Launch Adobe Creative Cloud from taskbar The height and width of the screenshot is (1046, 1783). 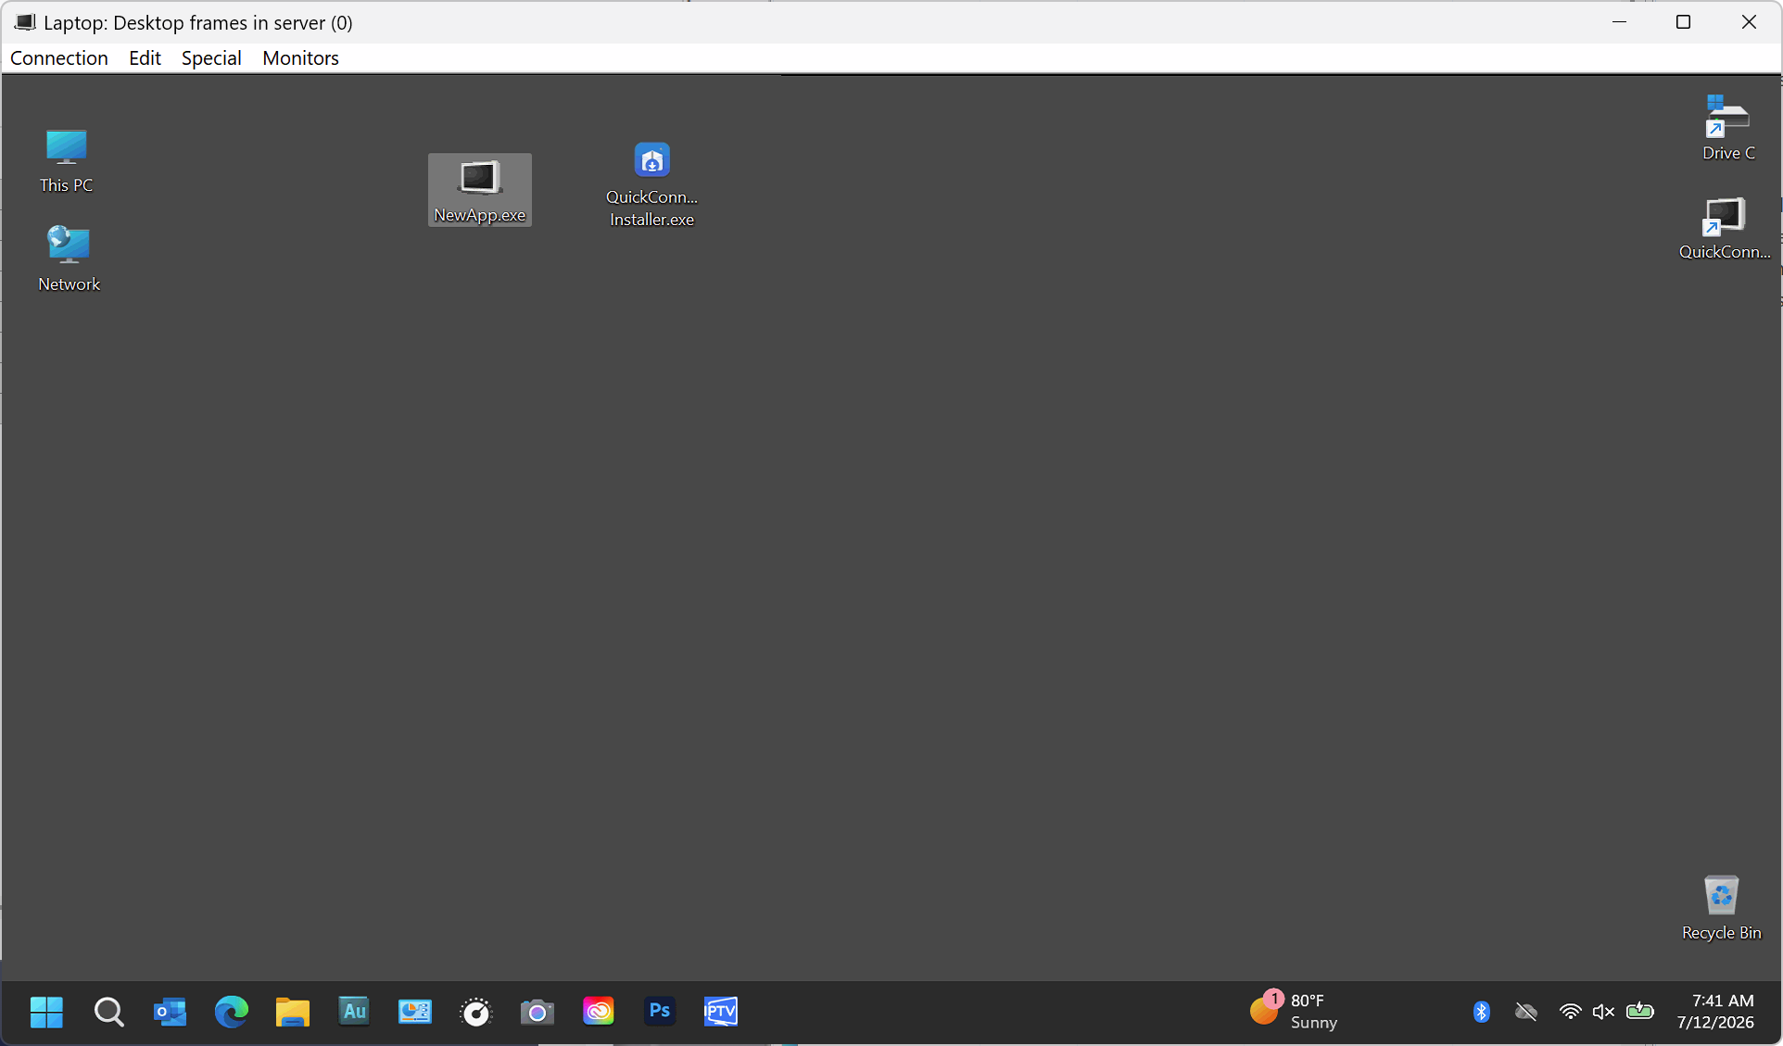598,1012
